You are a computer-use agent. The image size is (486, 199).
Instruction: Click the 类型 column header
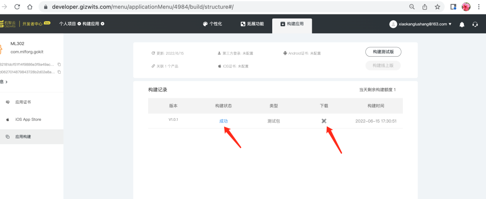tap(274, 106)
